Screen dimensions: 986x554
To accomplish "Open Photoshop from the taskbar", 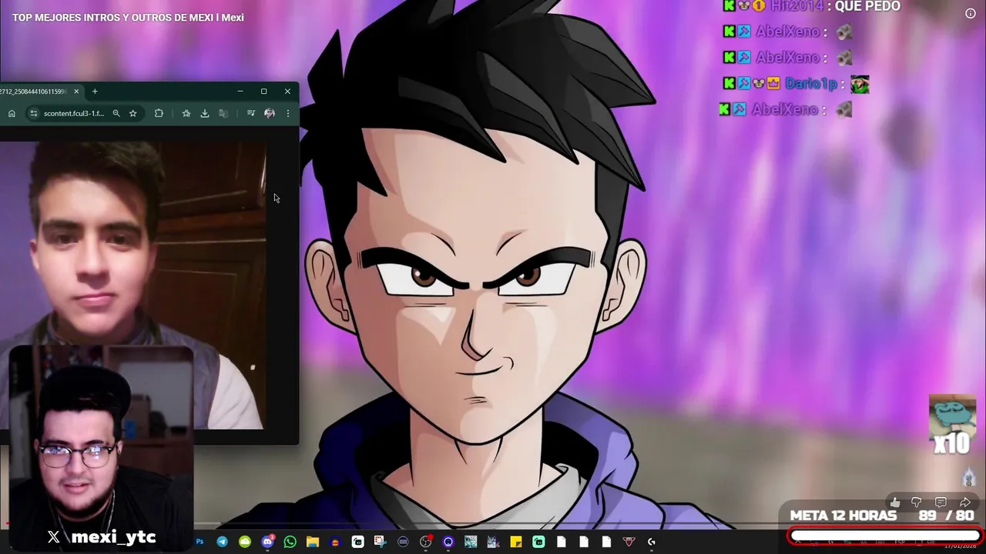I will coord(200,542).
